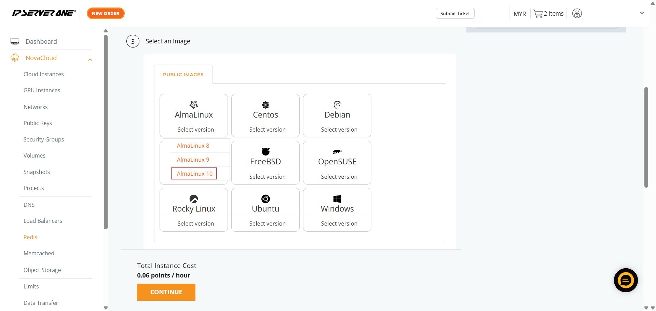The height and width of the screenshot is (311, 656).
Task: Open Ubuntu's Select version dropdown
Action: pos(267,224)
